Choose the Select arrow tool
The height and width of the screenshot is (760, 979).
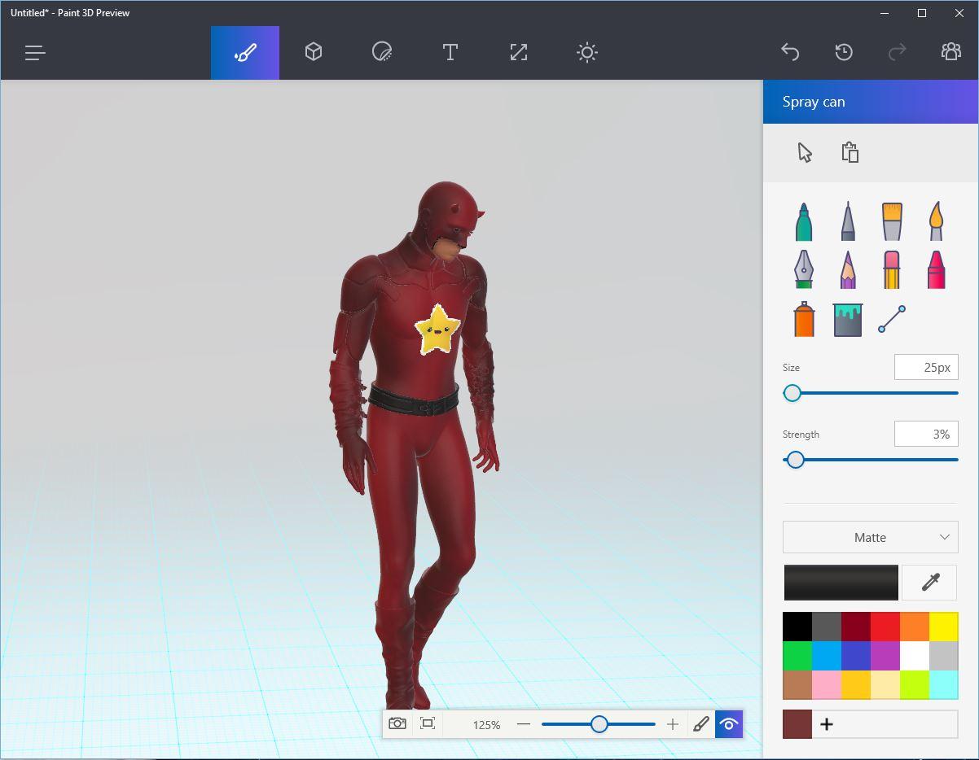tap(805, 152)
